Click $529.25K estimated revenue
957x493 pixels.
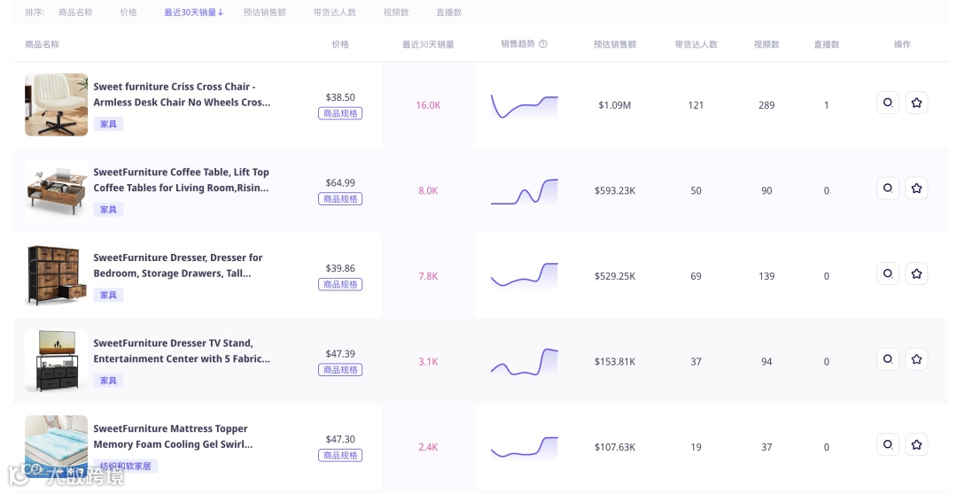click(615, 276)
